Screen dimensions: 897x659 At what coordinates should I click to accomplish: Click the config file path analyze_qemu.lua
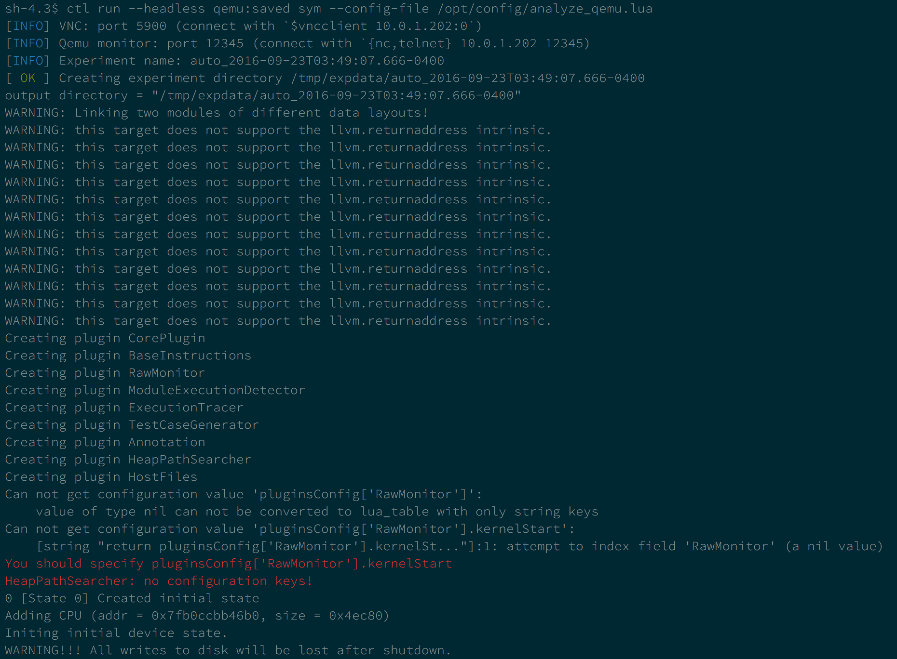point(545,9)
